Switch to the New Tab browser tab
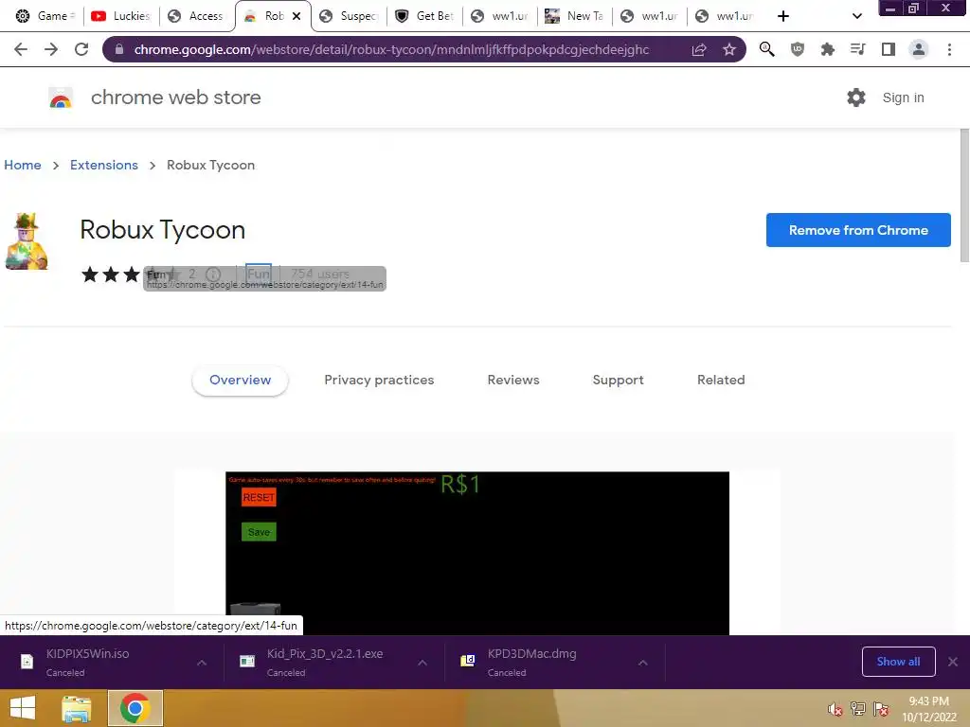970x727 pixels. (x=575, y=16)
